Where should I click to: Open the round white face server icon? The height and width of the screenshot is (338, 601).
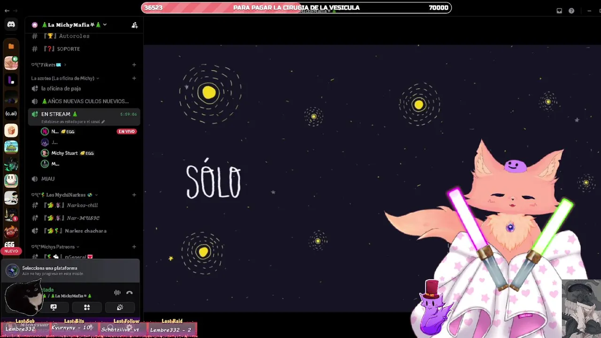pyautogui.click(x=11, y=181)
